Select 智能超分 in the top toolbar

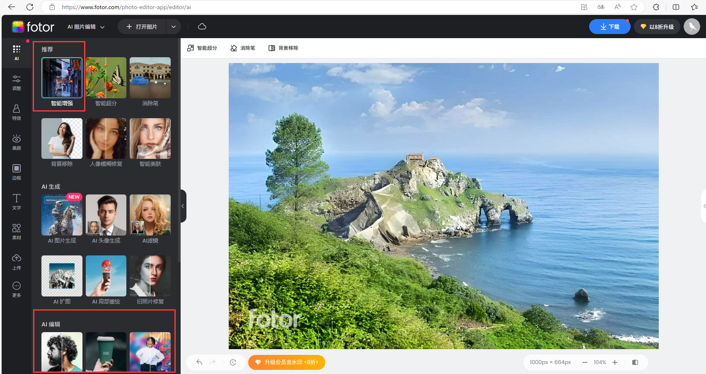(x=202, y=48)
